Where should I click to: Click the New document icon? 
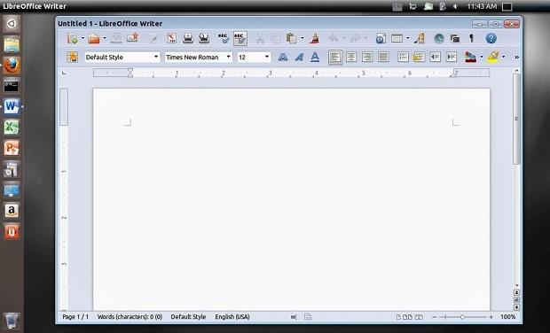(73, 38)
